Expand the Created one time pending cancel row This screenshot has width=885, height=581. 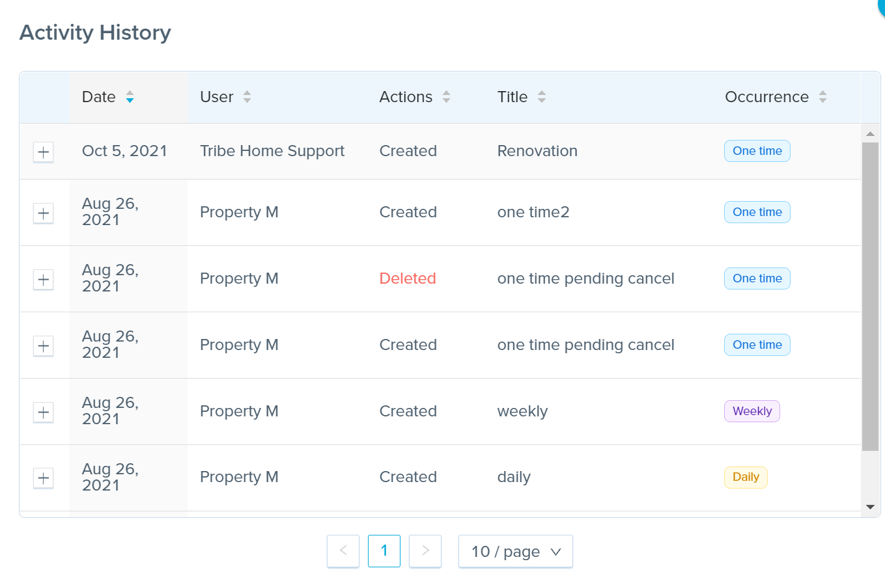coord(43,345)
